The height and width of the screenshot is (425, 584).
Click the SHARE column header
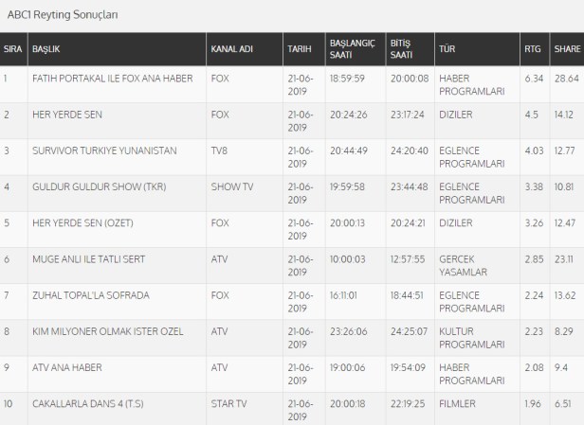pyautogui.click(x=566, y=47)
